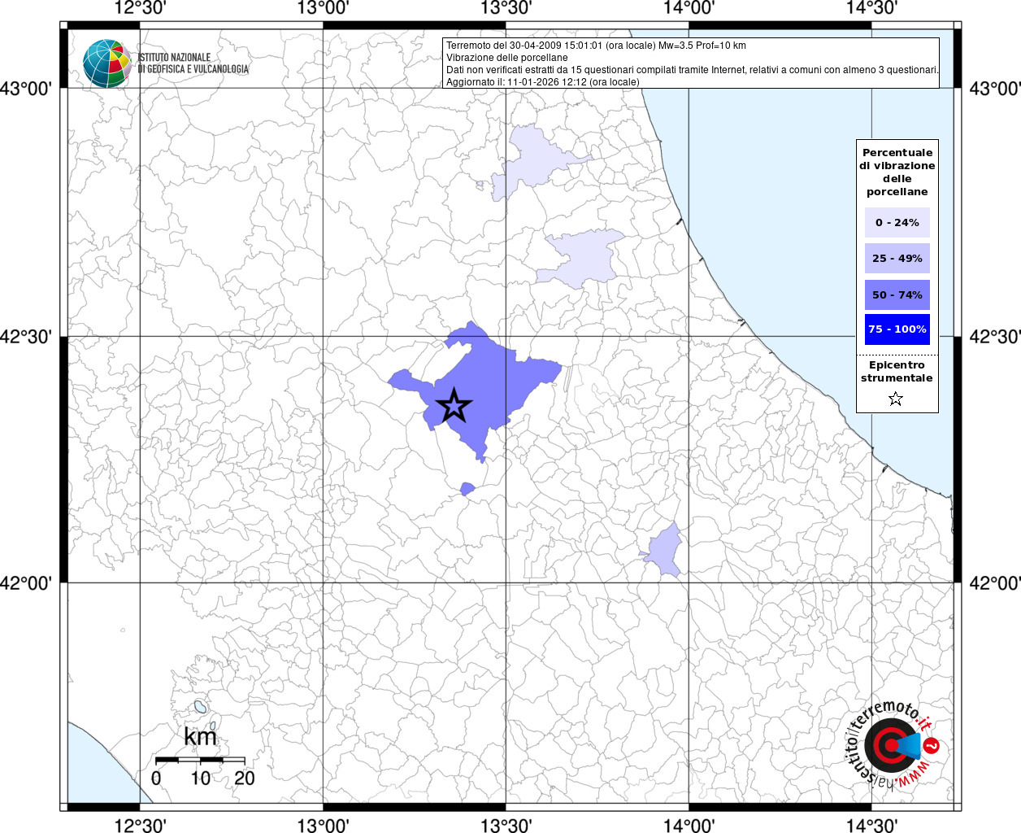Click the haisentitoilterremoto.it logo

tap(894, 744)
